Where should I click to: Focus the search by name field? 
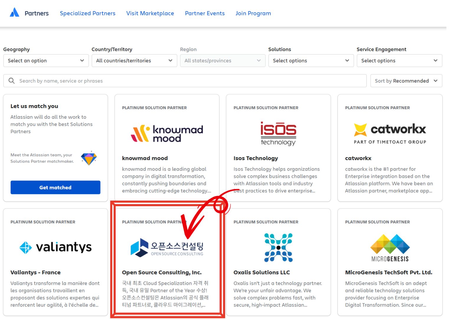point(185,81)
